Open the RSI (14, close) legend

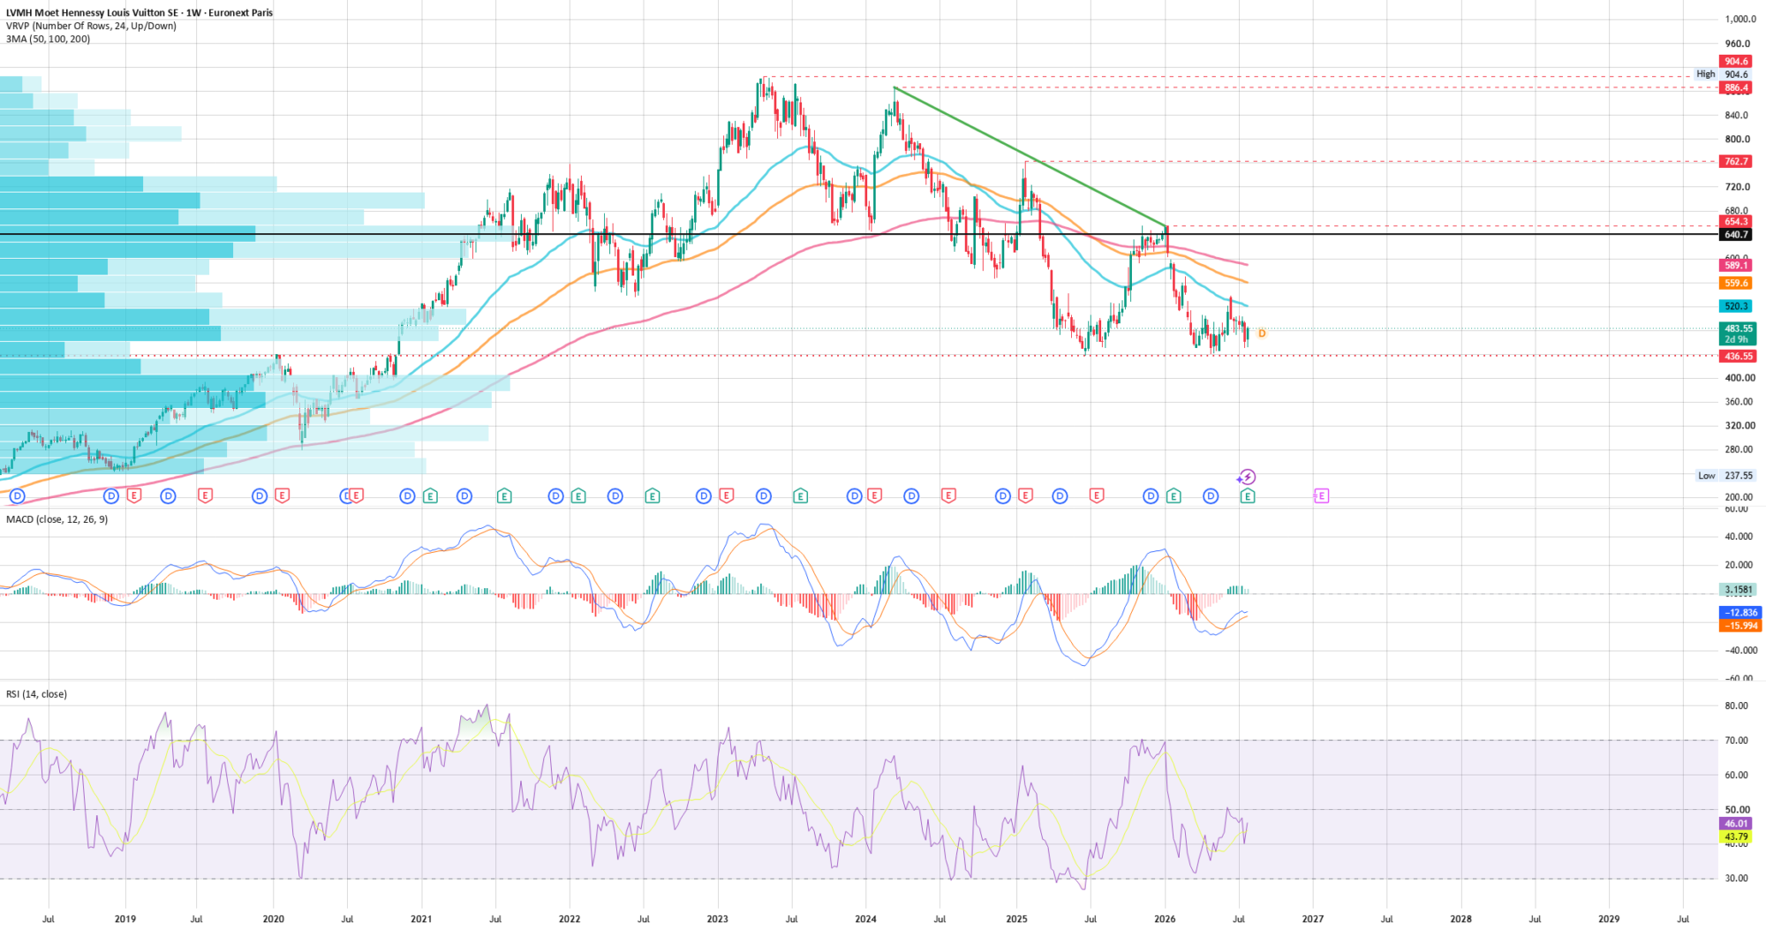[x=36, y=694]
